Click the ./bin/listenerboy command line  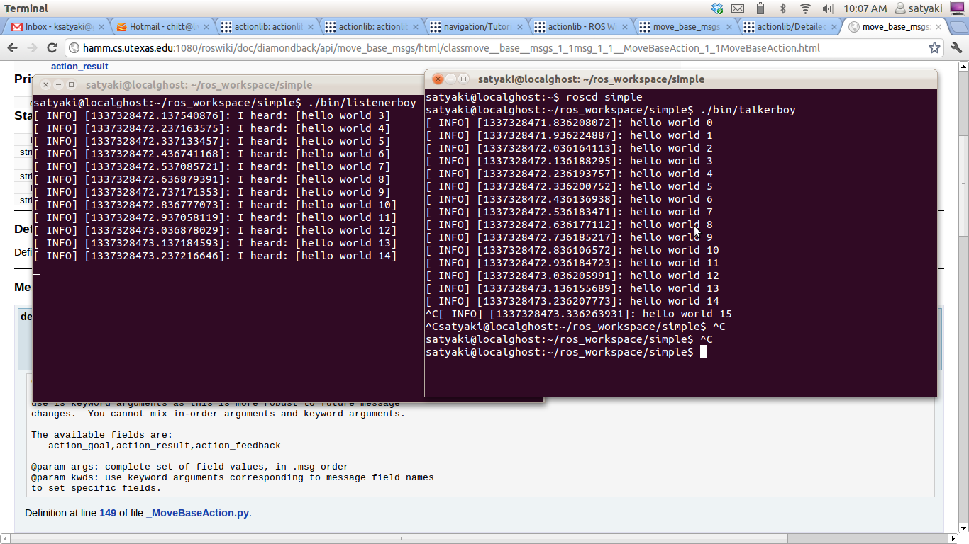point(225,103)
